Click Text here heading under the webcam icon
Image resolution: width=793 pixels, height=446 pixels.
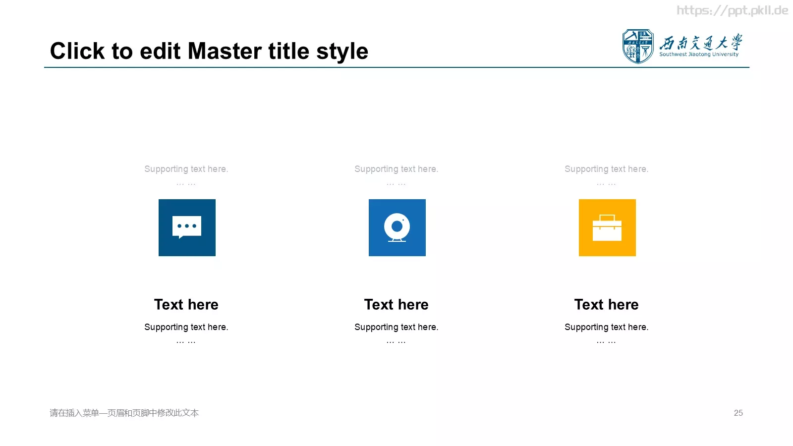[x=396, y=304]
